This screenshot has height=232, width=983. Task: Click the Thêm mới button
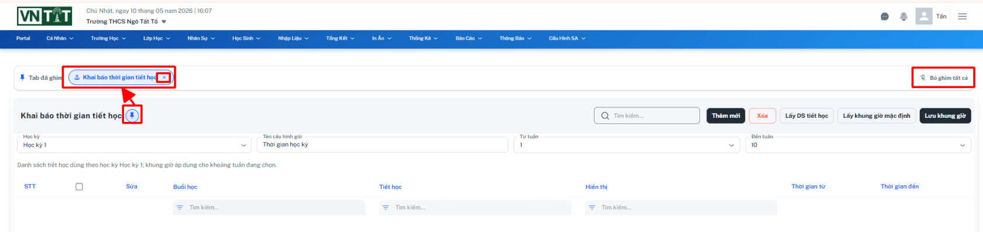[726, 116]
